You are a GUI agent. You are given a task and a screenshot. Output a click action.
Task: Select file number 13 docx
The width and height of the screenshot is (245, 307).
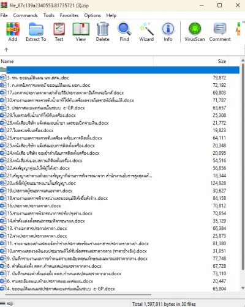119,229
